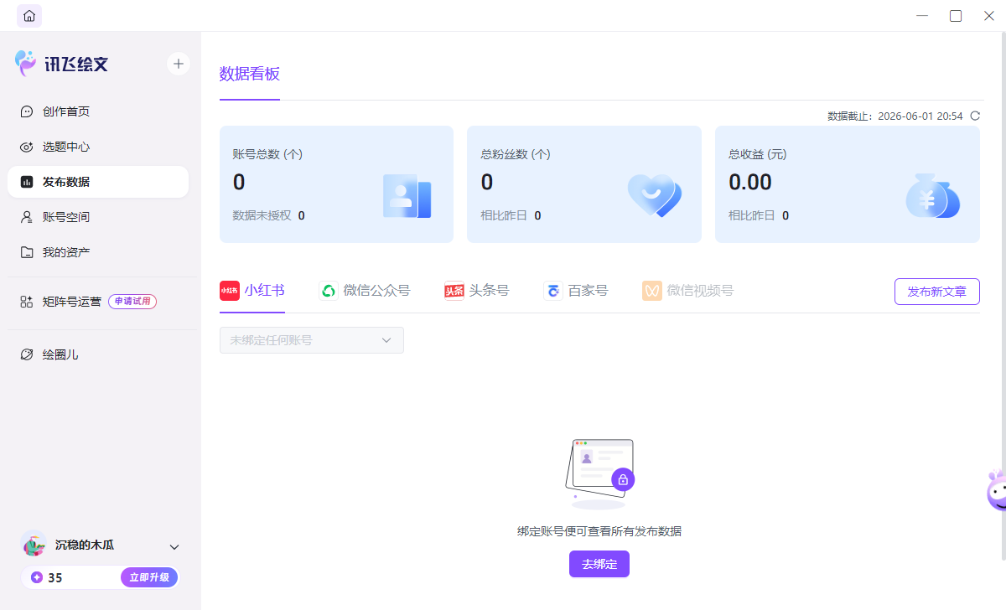Click the 数据未授权 text
The width and height of the screenshot is (1006, 610).
262,215
